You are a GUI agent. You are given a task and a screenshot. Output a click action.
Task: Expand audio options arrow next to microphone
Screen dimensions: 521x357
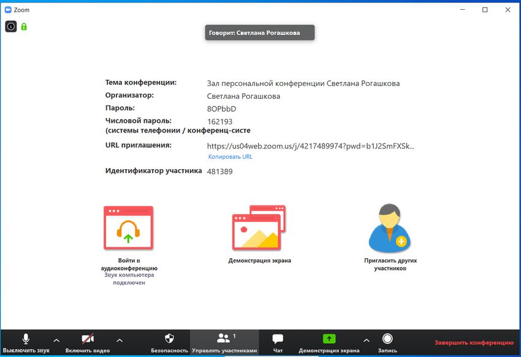[x=56, y=340]
